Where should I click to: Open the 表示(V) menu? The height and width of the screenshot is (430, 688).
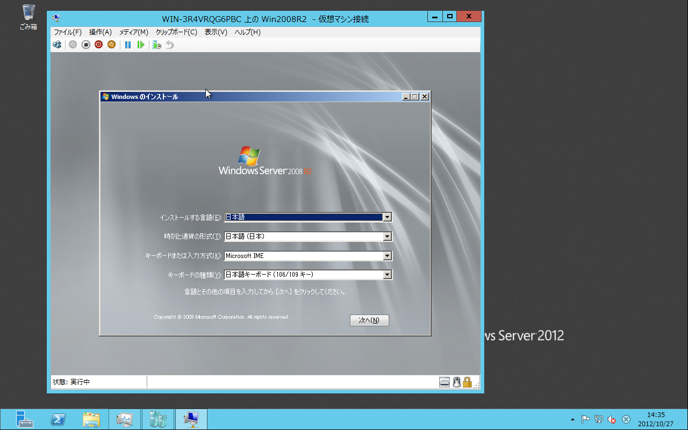[216, 32]
